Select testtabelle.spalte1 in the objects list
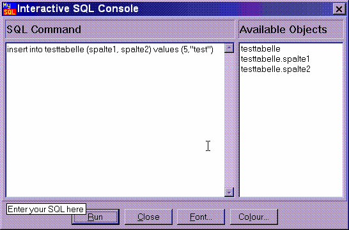 tap(275, 59)
